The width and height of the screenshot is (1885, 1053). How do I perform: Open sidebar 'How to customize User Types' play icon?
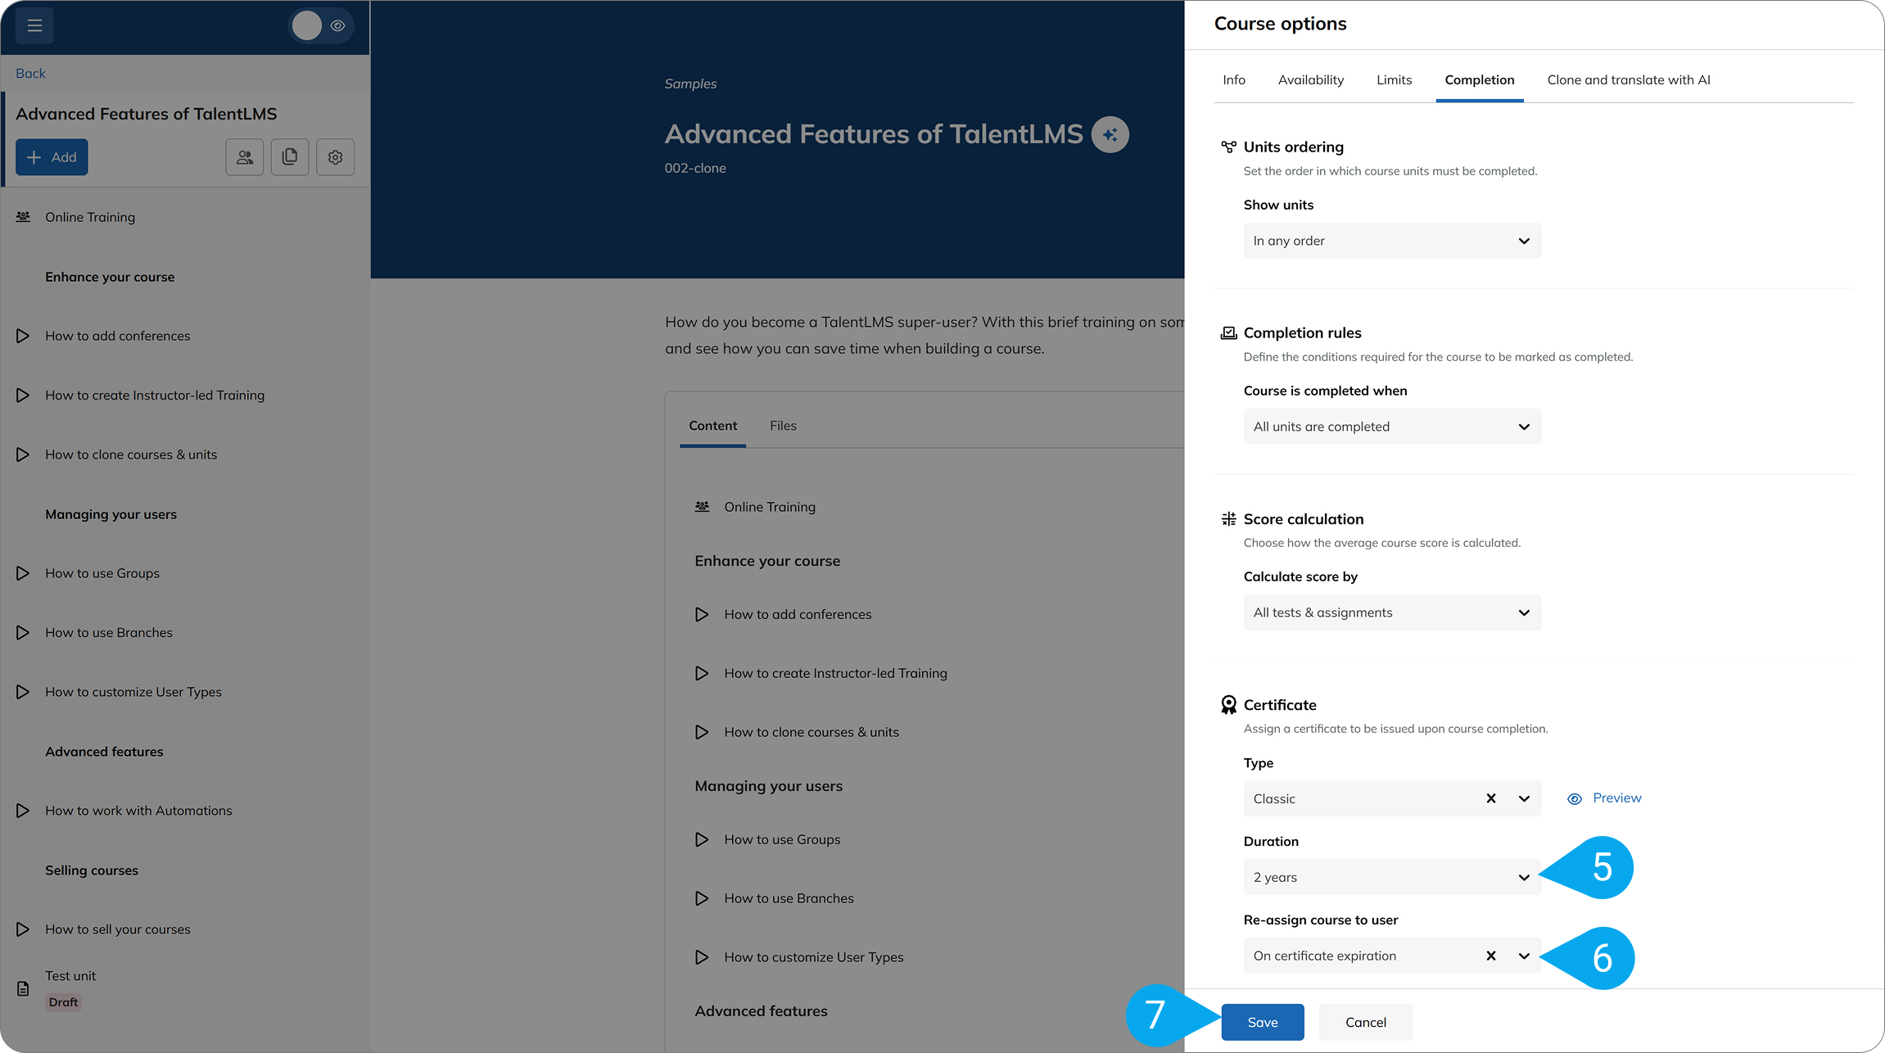click(23, 692)
